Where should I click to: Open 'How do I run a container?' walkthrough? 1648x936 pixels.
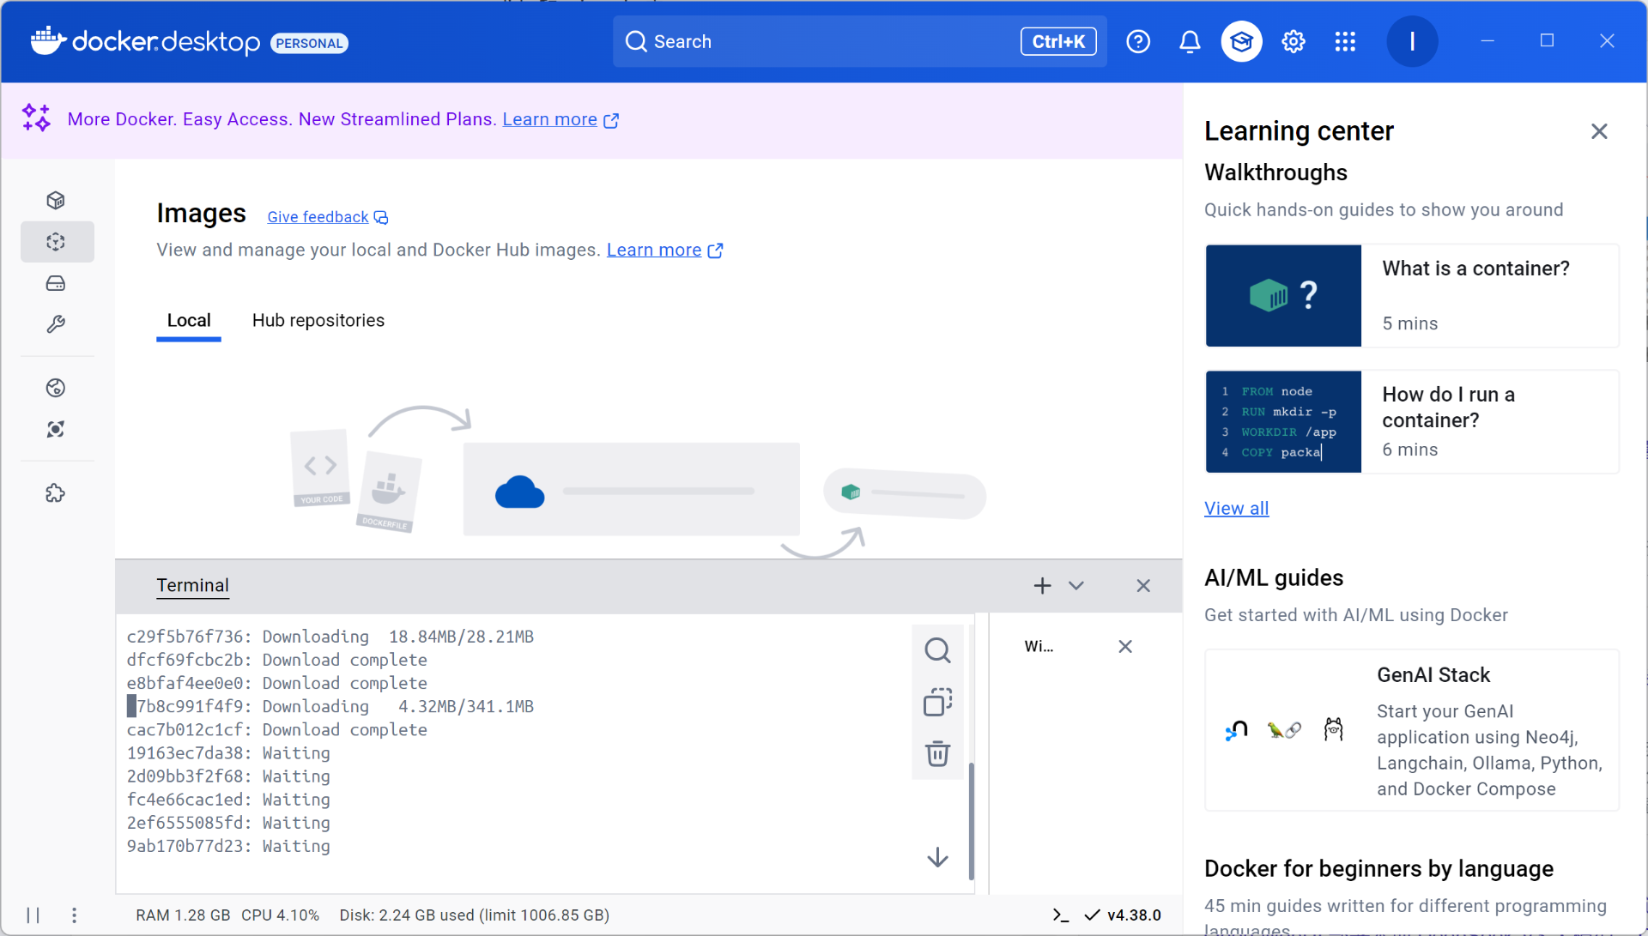tap(1412, 421)
